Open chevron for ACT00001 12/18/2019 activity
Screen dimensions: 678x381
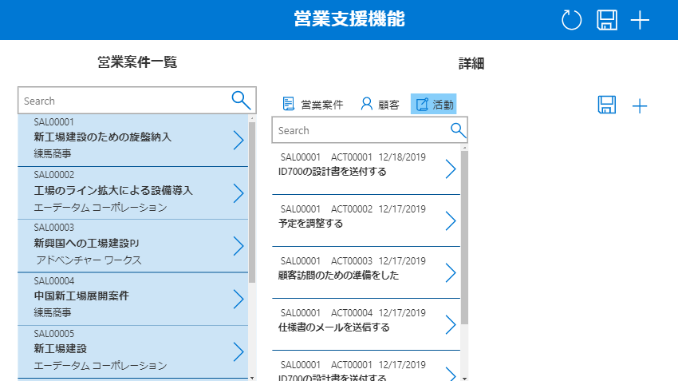451,169
